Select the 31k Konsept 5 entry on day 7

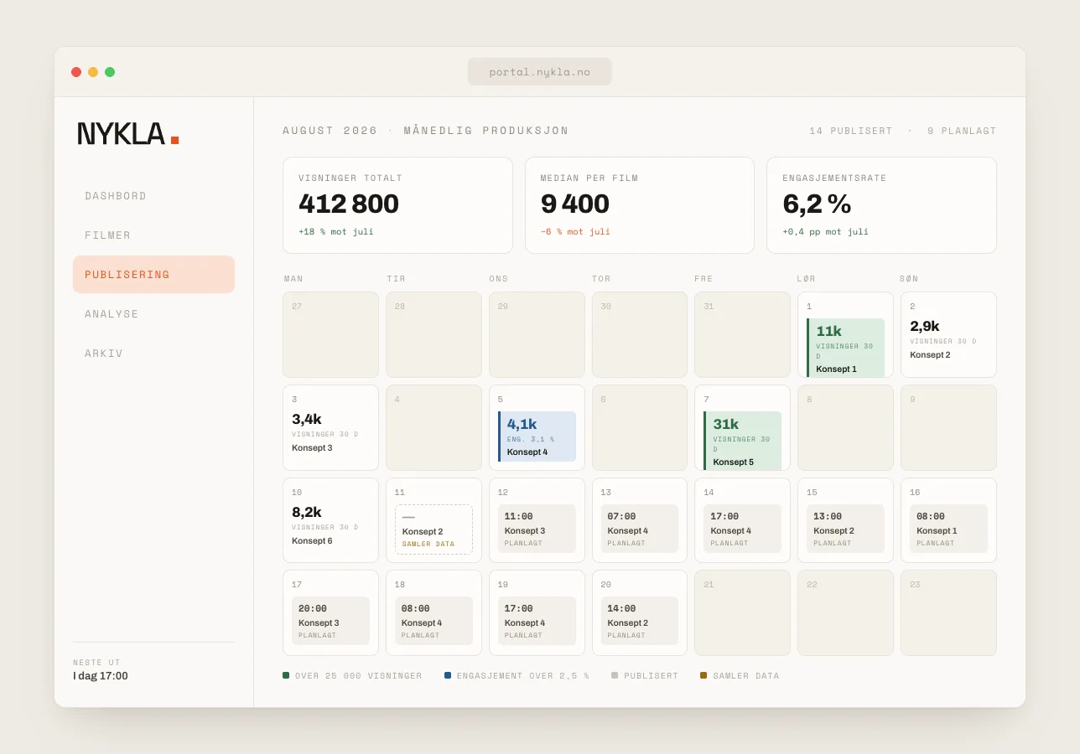[742, 441]
